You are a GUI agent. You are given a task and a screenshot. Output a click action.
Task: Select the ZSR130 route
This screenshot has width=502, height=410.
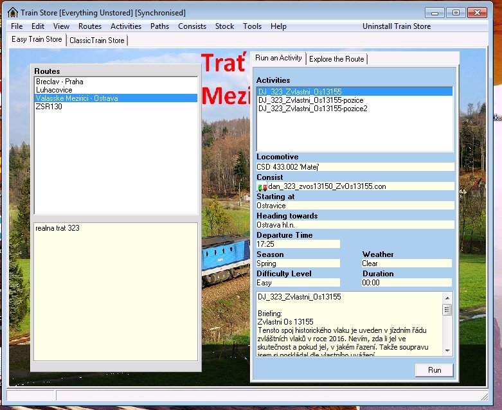click(x=49, y=107)
